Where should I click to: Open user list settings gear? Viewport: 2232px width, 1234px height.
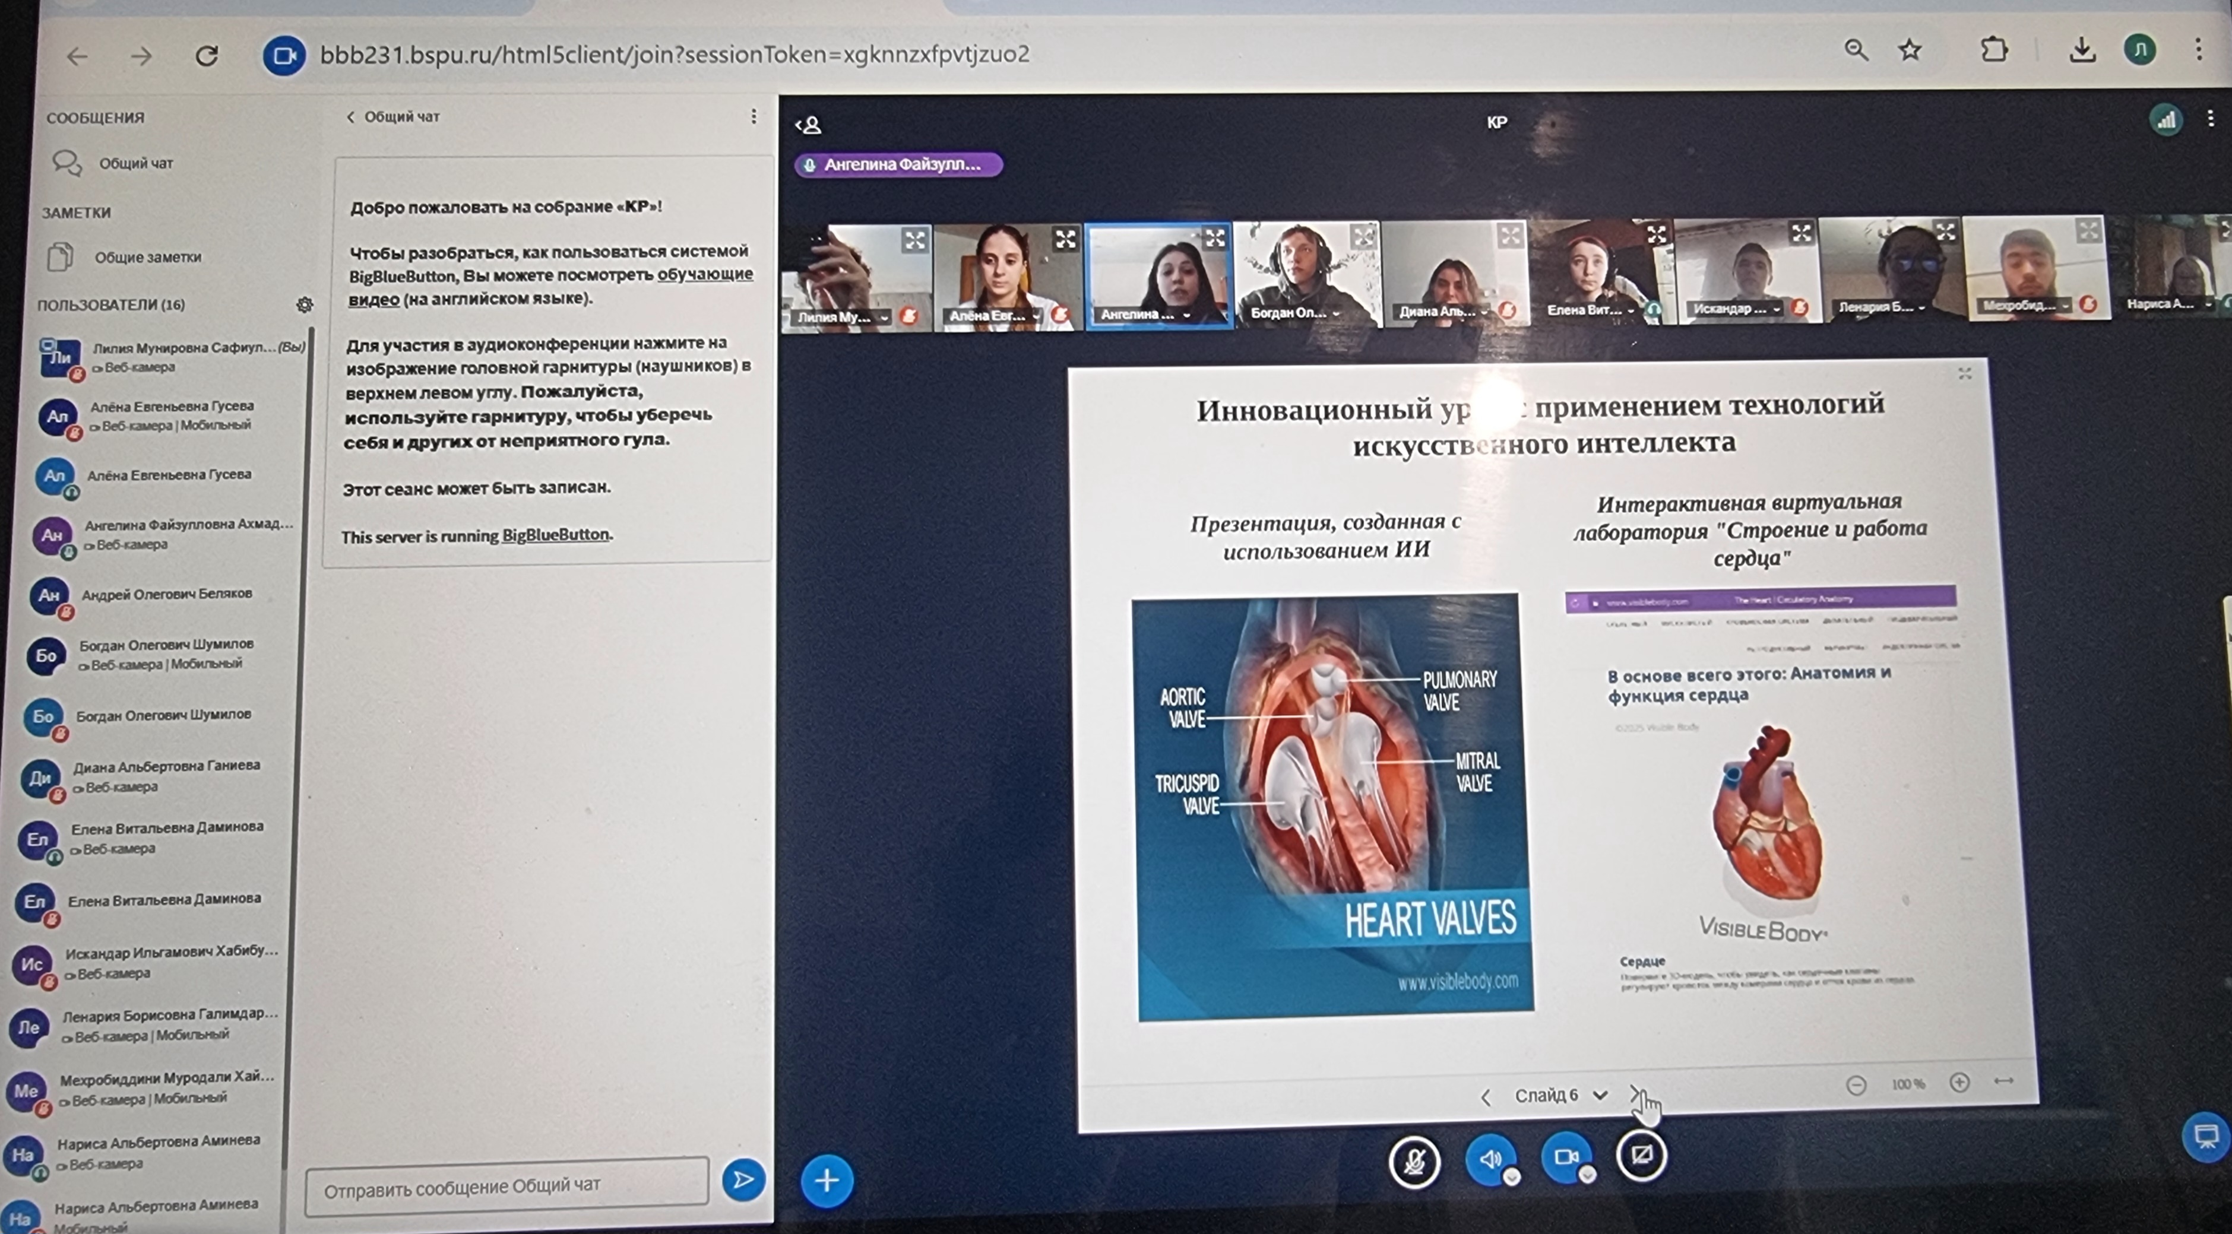point(304,305)
